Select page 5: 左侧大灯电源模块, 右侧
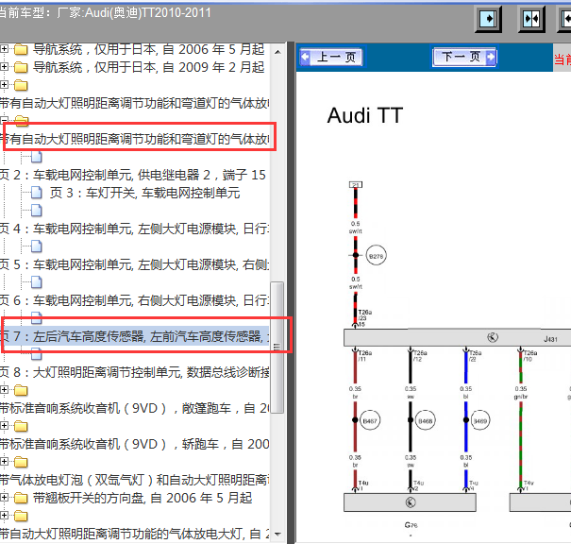The width and height of the screenshot is (571, 544). tap(134, 264)
